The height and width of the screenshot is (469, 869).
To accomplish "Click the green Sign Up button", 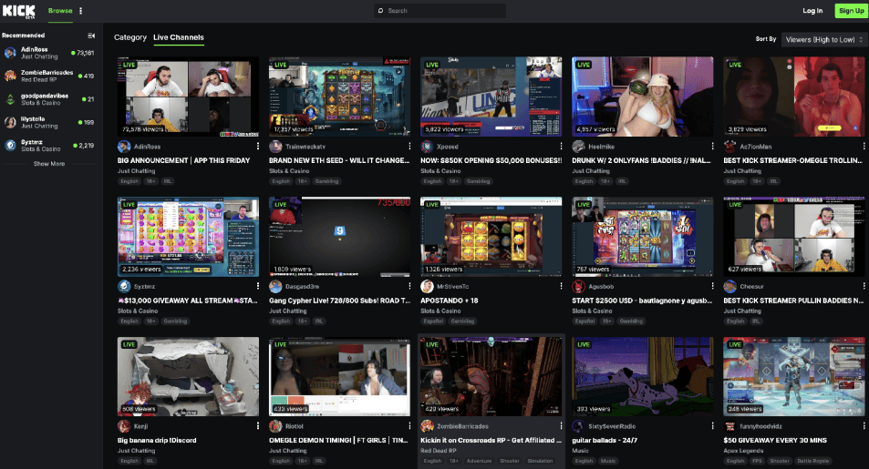I will coord(851,11).
